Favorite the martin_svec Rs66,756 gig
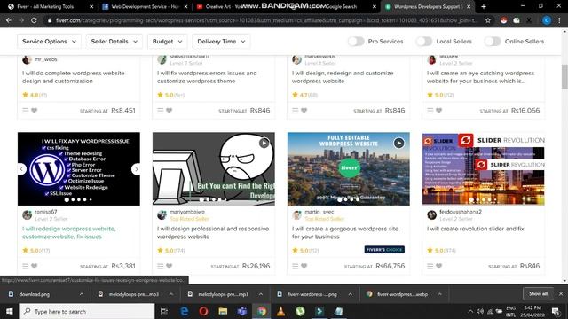Viewport: 568px width, 319px height. (x=304, y=266)
